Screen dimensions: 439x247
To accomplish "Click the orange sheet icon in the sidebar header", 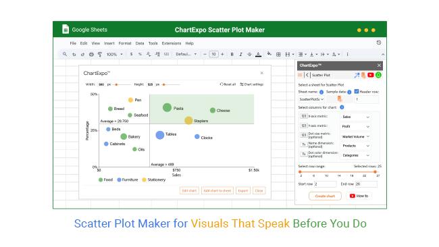I will point(363,75).
